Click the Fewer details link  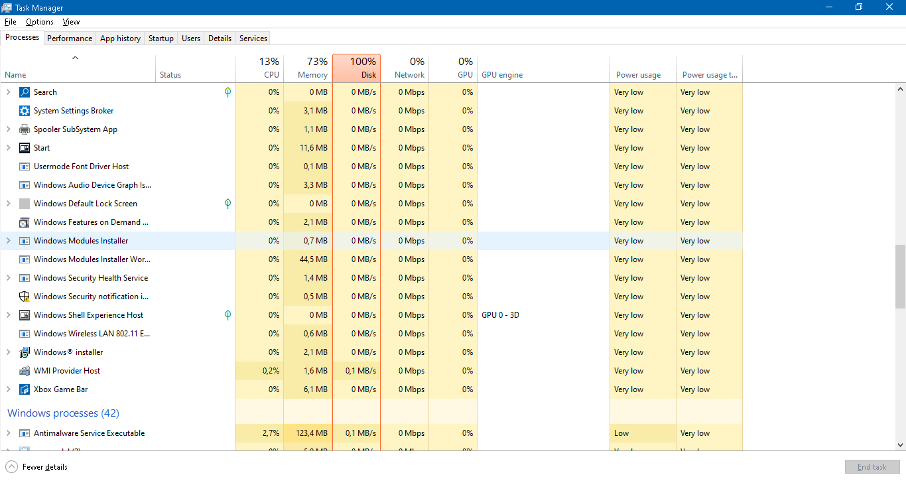pos(45,467)
